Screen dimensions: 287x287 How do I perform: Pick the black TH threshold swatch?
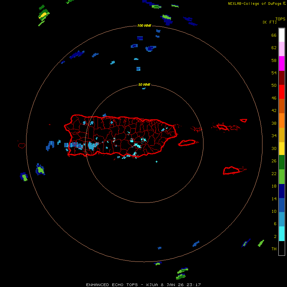coord(282,248)
